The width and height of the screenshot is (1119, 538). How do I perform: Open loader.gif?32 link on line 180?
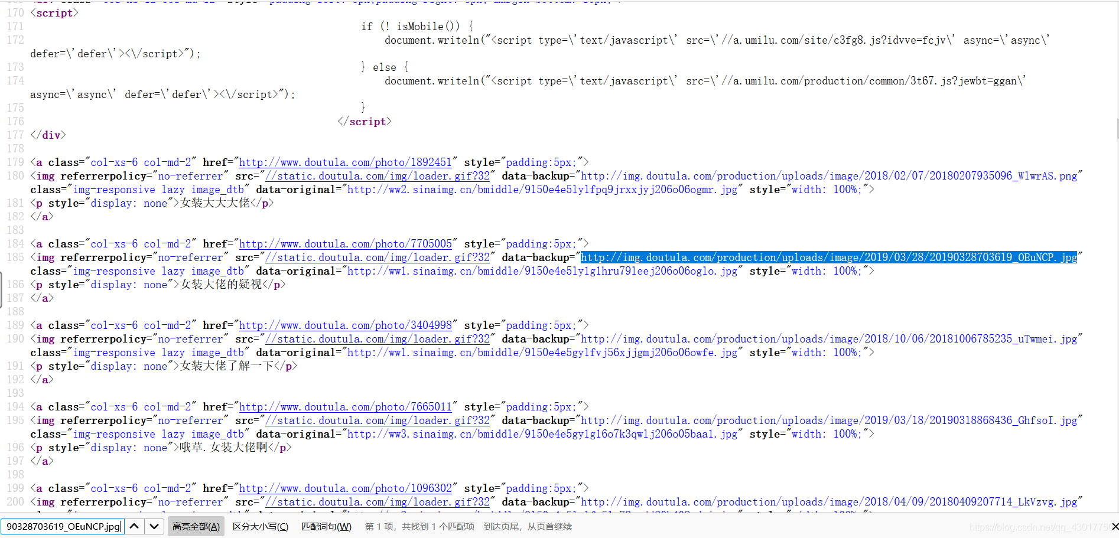click(x=378, y=176)
